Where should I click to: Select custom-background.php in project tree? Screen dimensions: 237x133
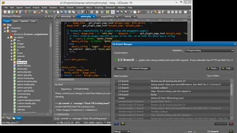29,100
